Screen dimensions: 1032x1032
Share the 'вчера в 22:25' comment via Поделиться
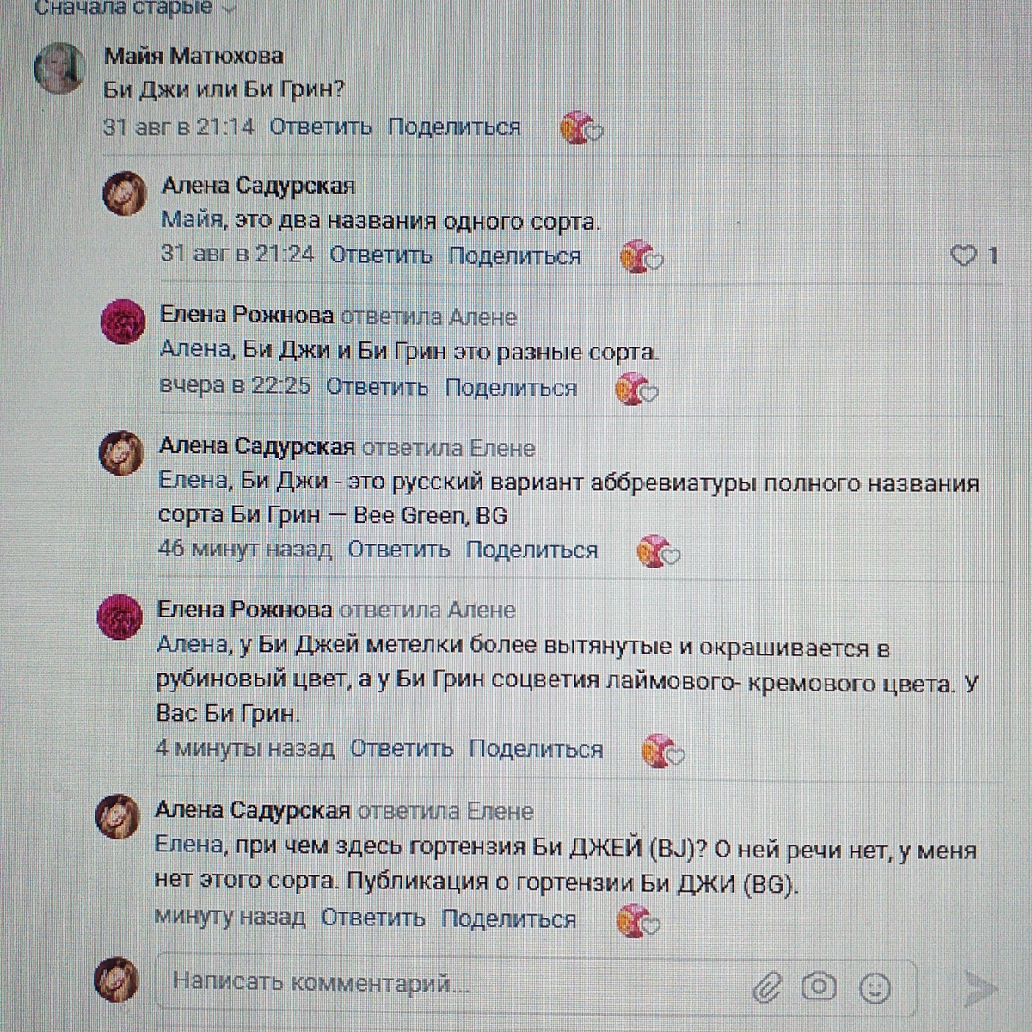[x=511, y=388]
